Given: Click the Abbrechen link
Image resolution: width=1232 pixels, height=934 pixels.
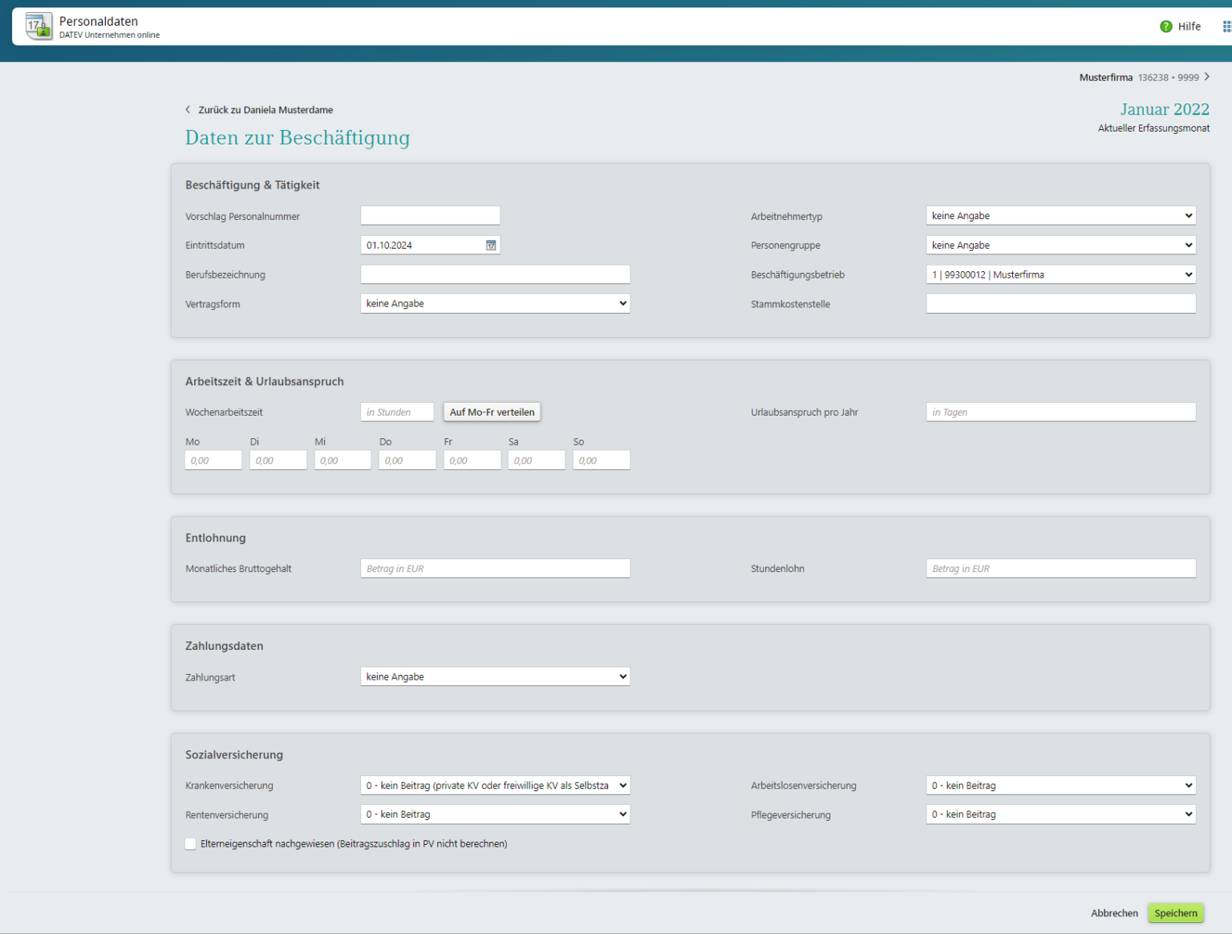Looking at the screenshot, I should coord(1114,913).
